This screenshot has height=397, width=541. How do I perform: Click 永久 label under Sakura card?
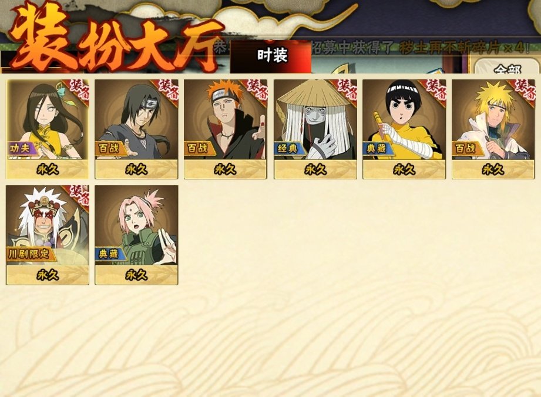[x=136, y=275]
